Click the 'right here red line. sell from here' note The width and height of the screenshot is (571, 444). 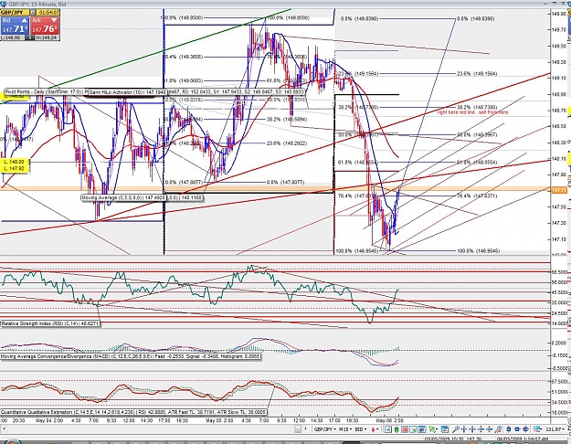(472, 112)
